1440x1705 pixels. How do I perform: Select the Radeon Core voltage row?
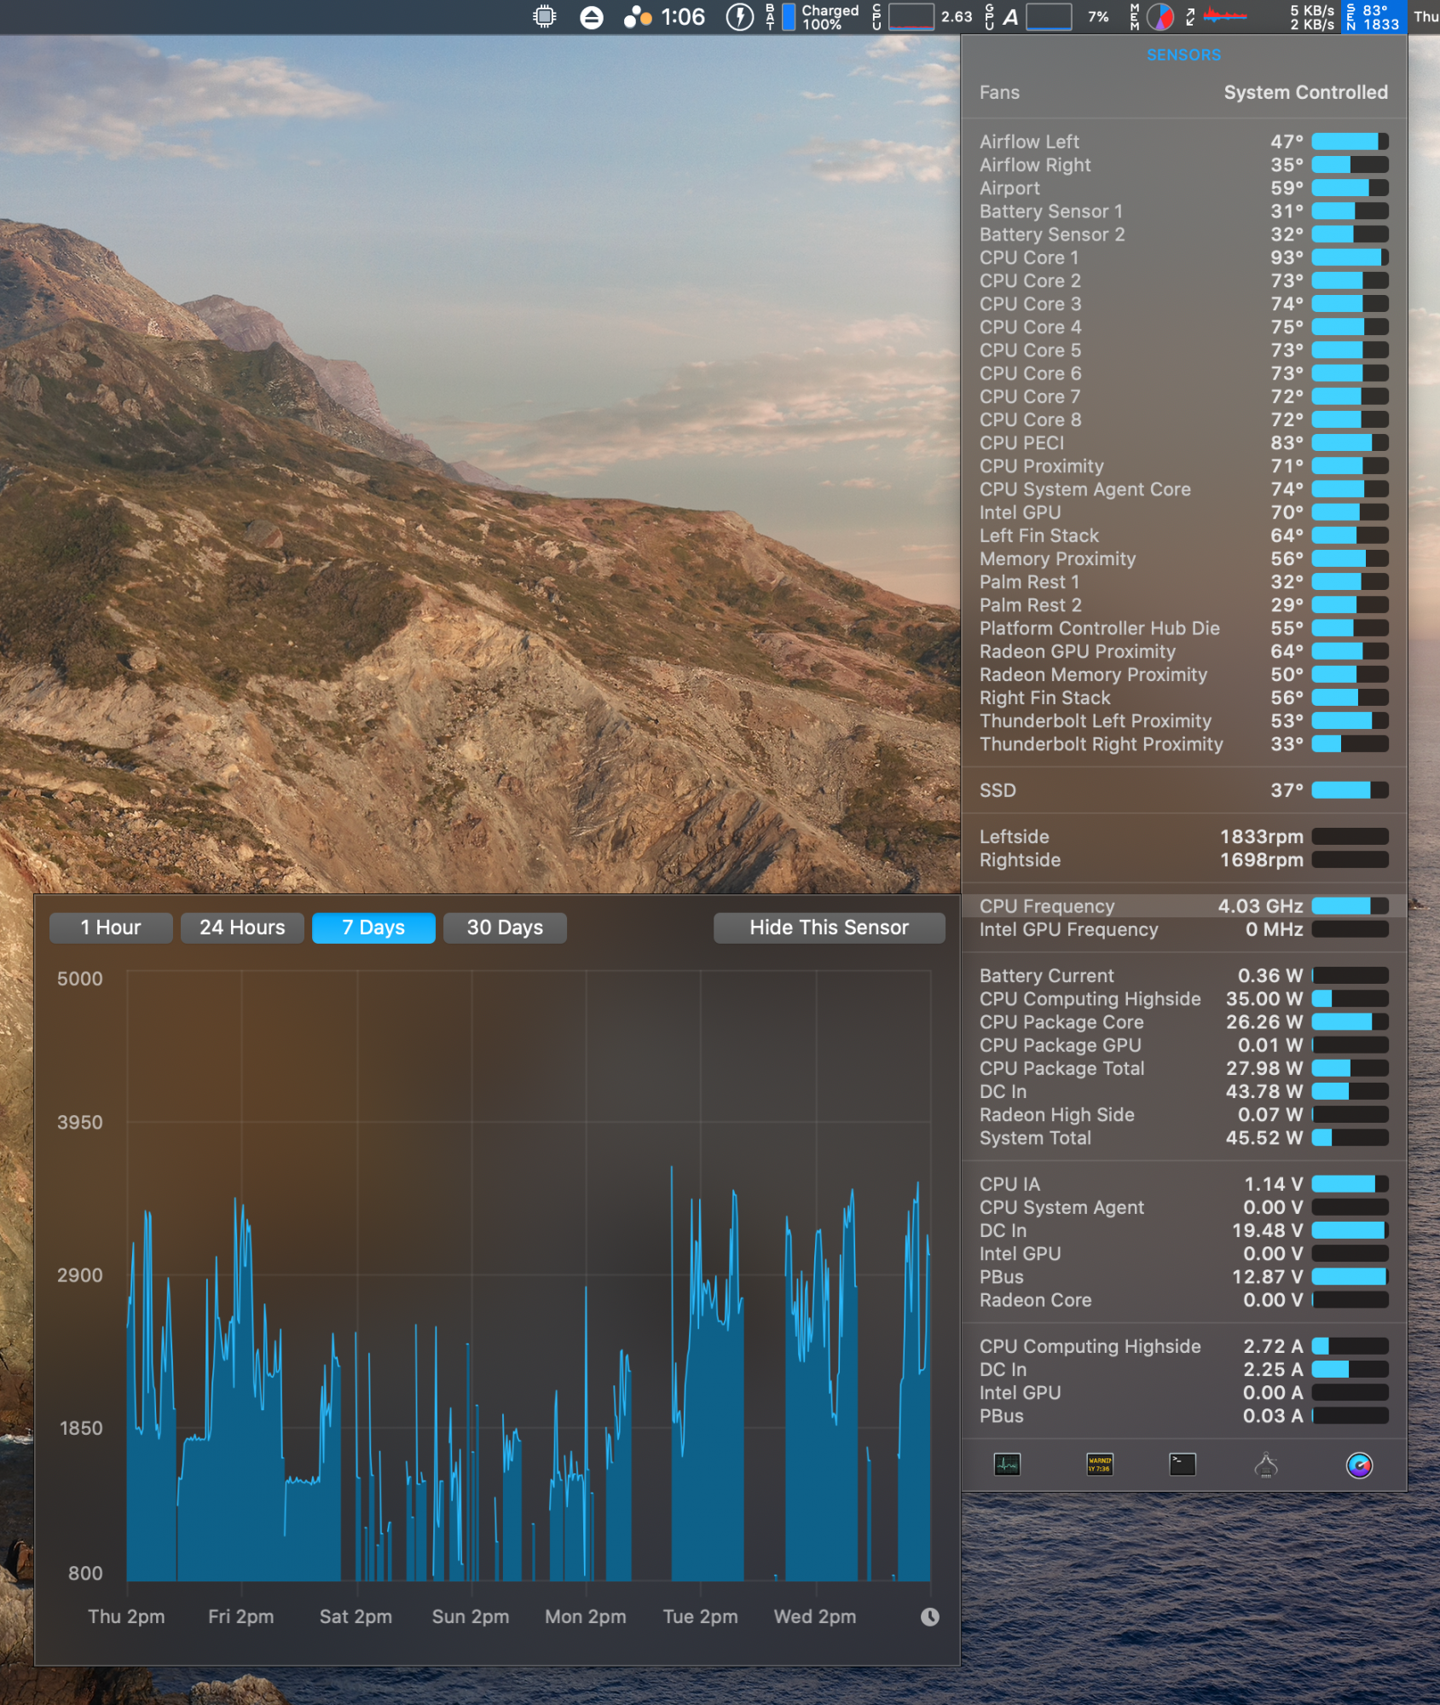(x=1183, y=1300)
